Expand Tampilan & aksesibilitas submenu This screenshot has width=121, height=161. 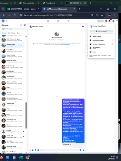coord(101,44)
